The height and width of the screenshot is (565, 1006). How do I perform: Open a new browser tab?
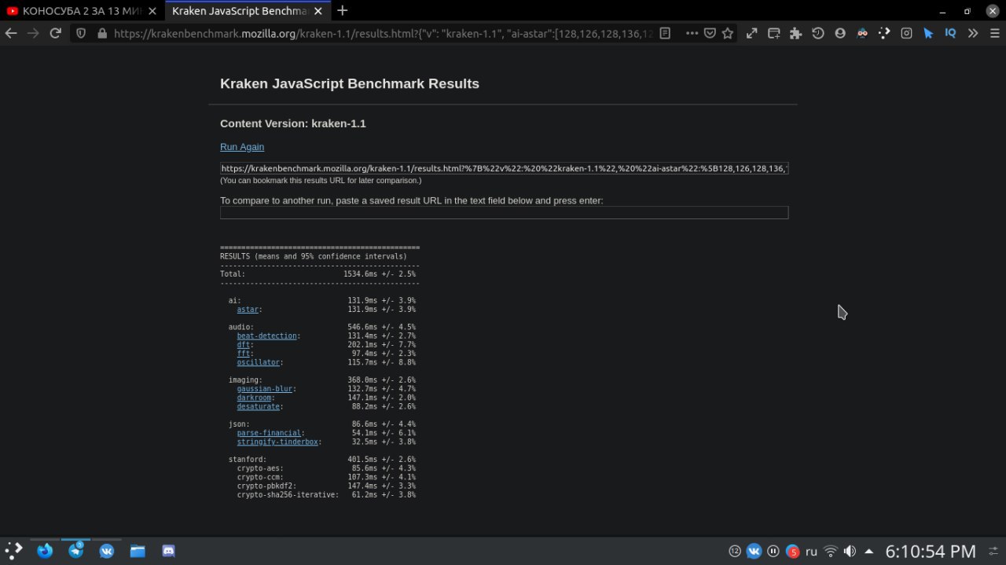tap(343, 11)
